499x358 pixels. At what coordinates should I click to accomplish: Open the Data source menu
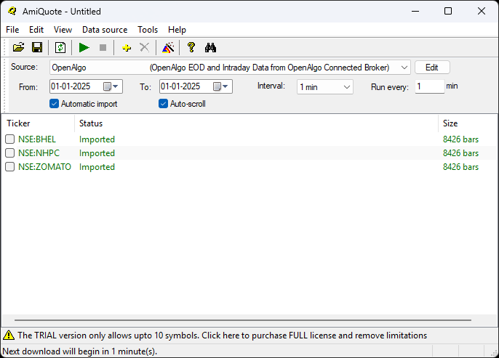[105, 30]
